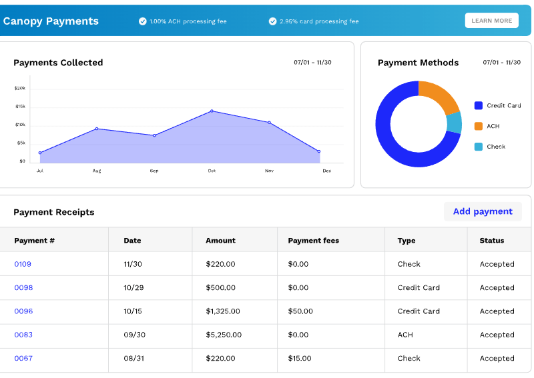Open payment number 0098 link
534x378 pixels.
(x=23, y=288)
